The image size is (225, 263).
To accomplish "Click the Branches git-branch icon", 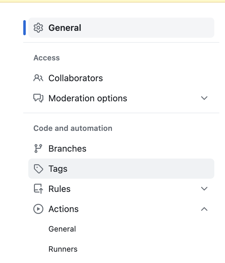I will click(38, 148).
